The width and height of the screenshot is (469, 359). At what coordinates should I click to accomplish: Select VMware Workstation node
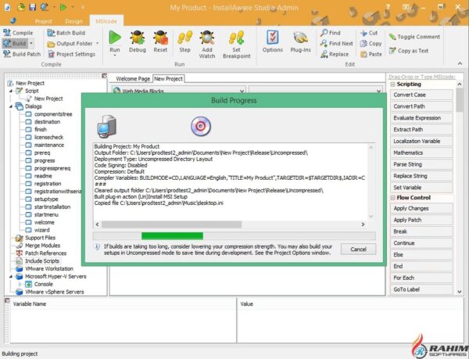point(49,268)
